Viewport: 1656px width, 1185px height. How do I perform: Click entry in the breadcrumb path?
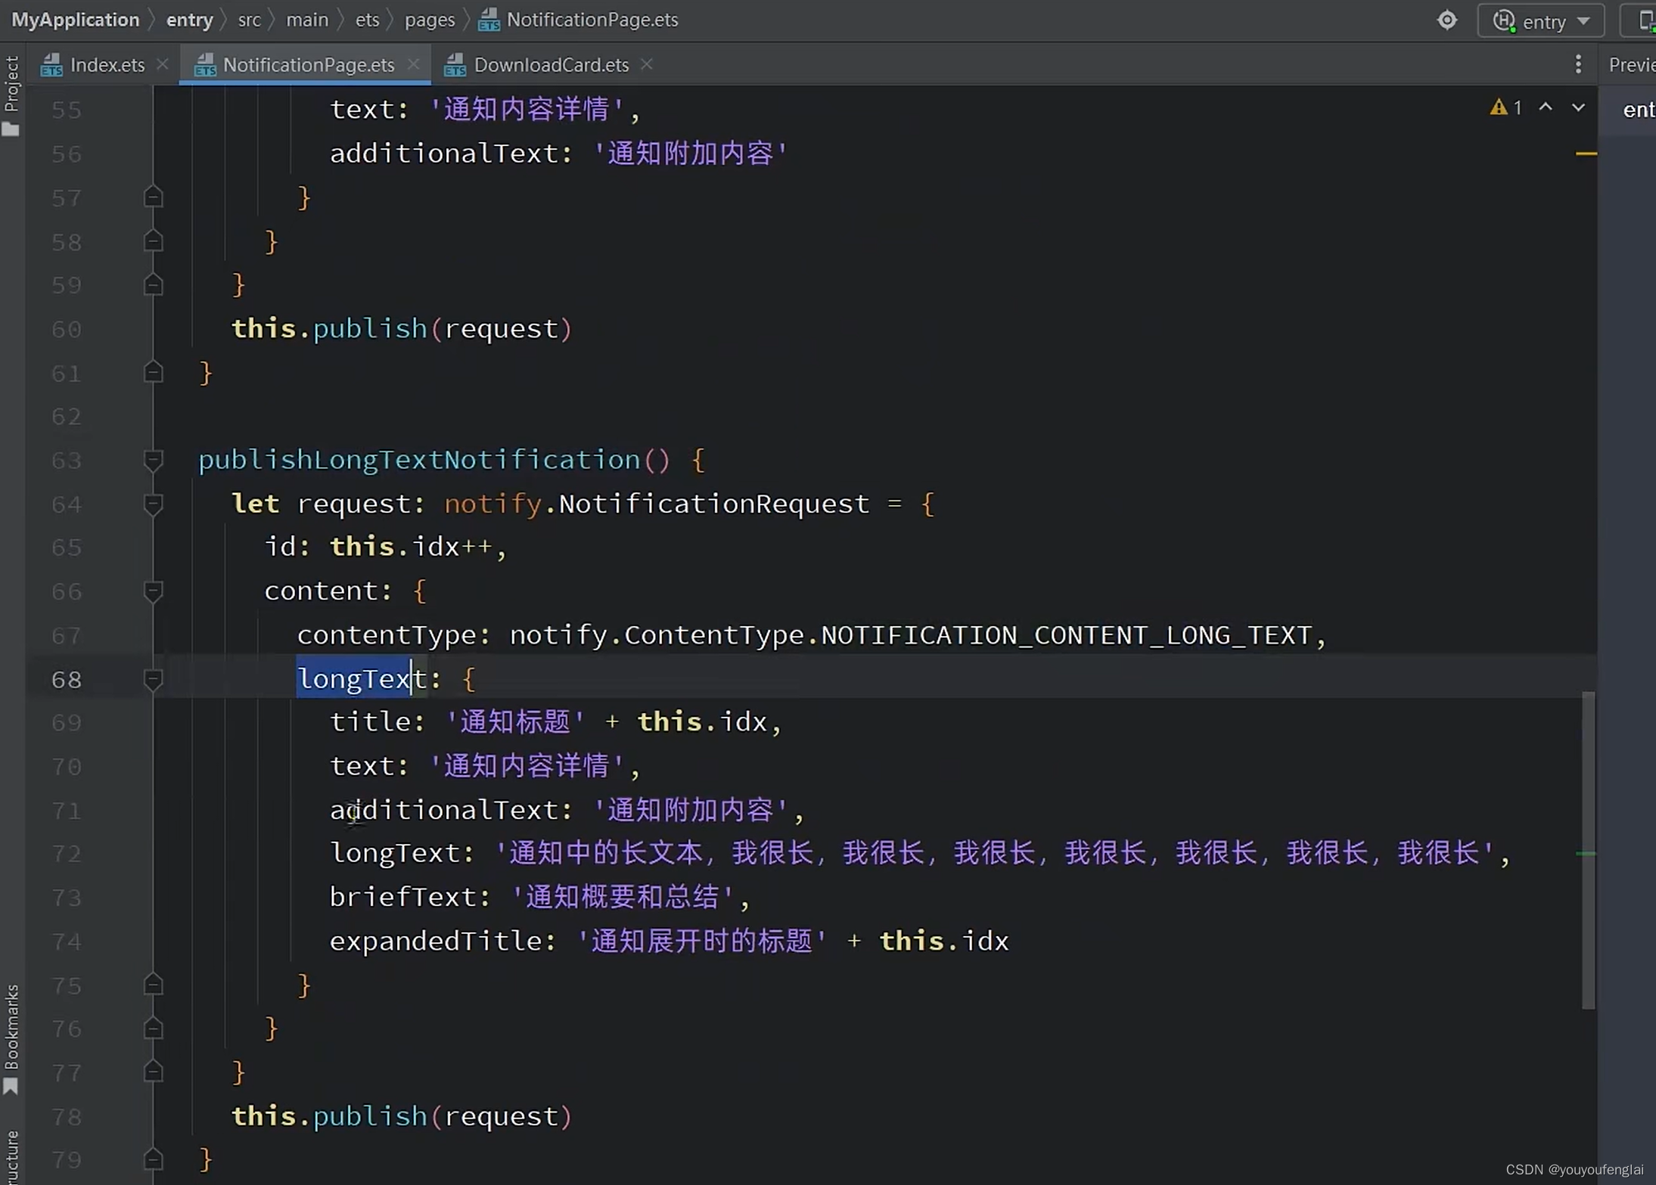(189, 20)
